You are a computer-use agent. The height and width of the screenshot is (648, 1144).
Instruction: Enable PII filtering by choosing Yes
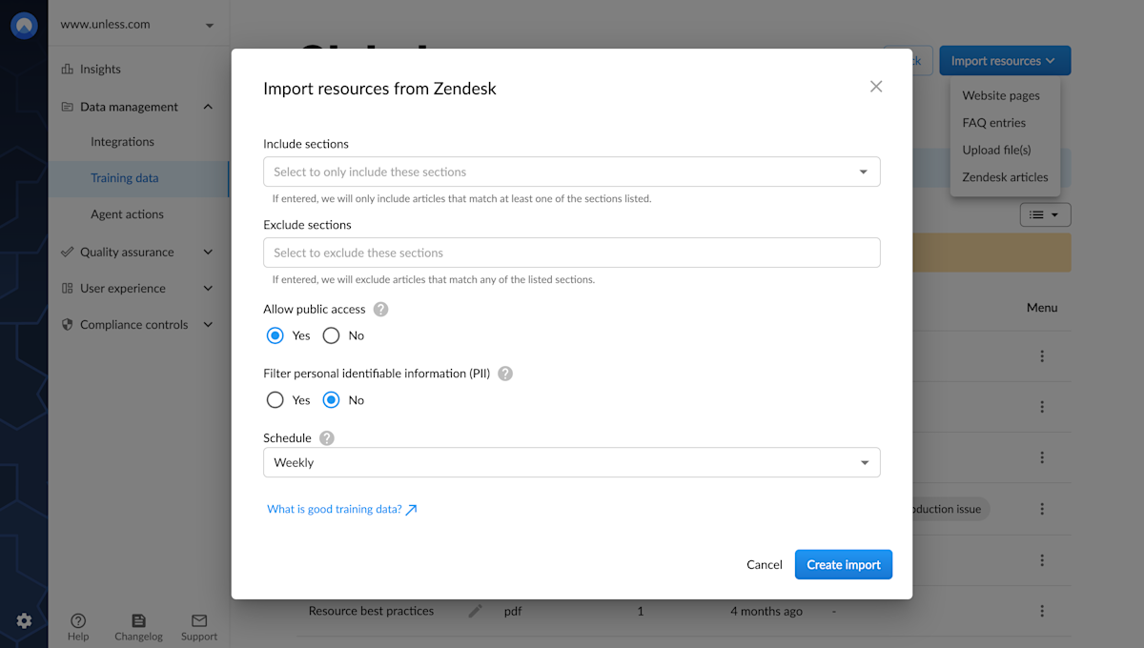coord(276,399)
